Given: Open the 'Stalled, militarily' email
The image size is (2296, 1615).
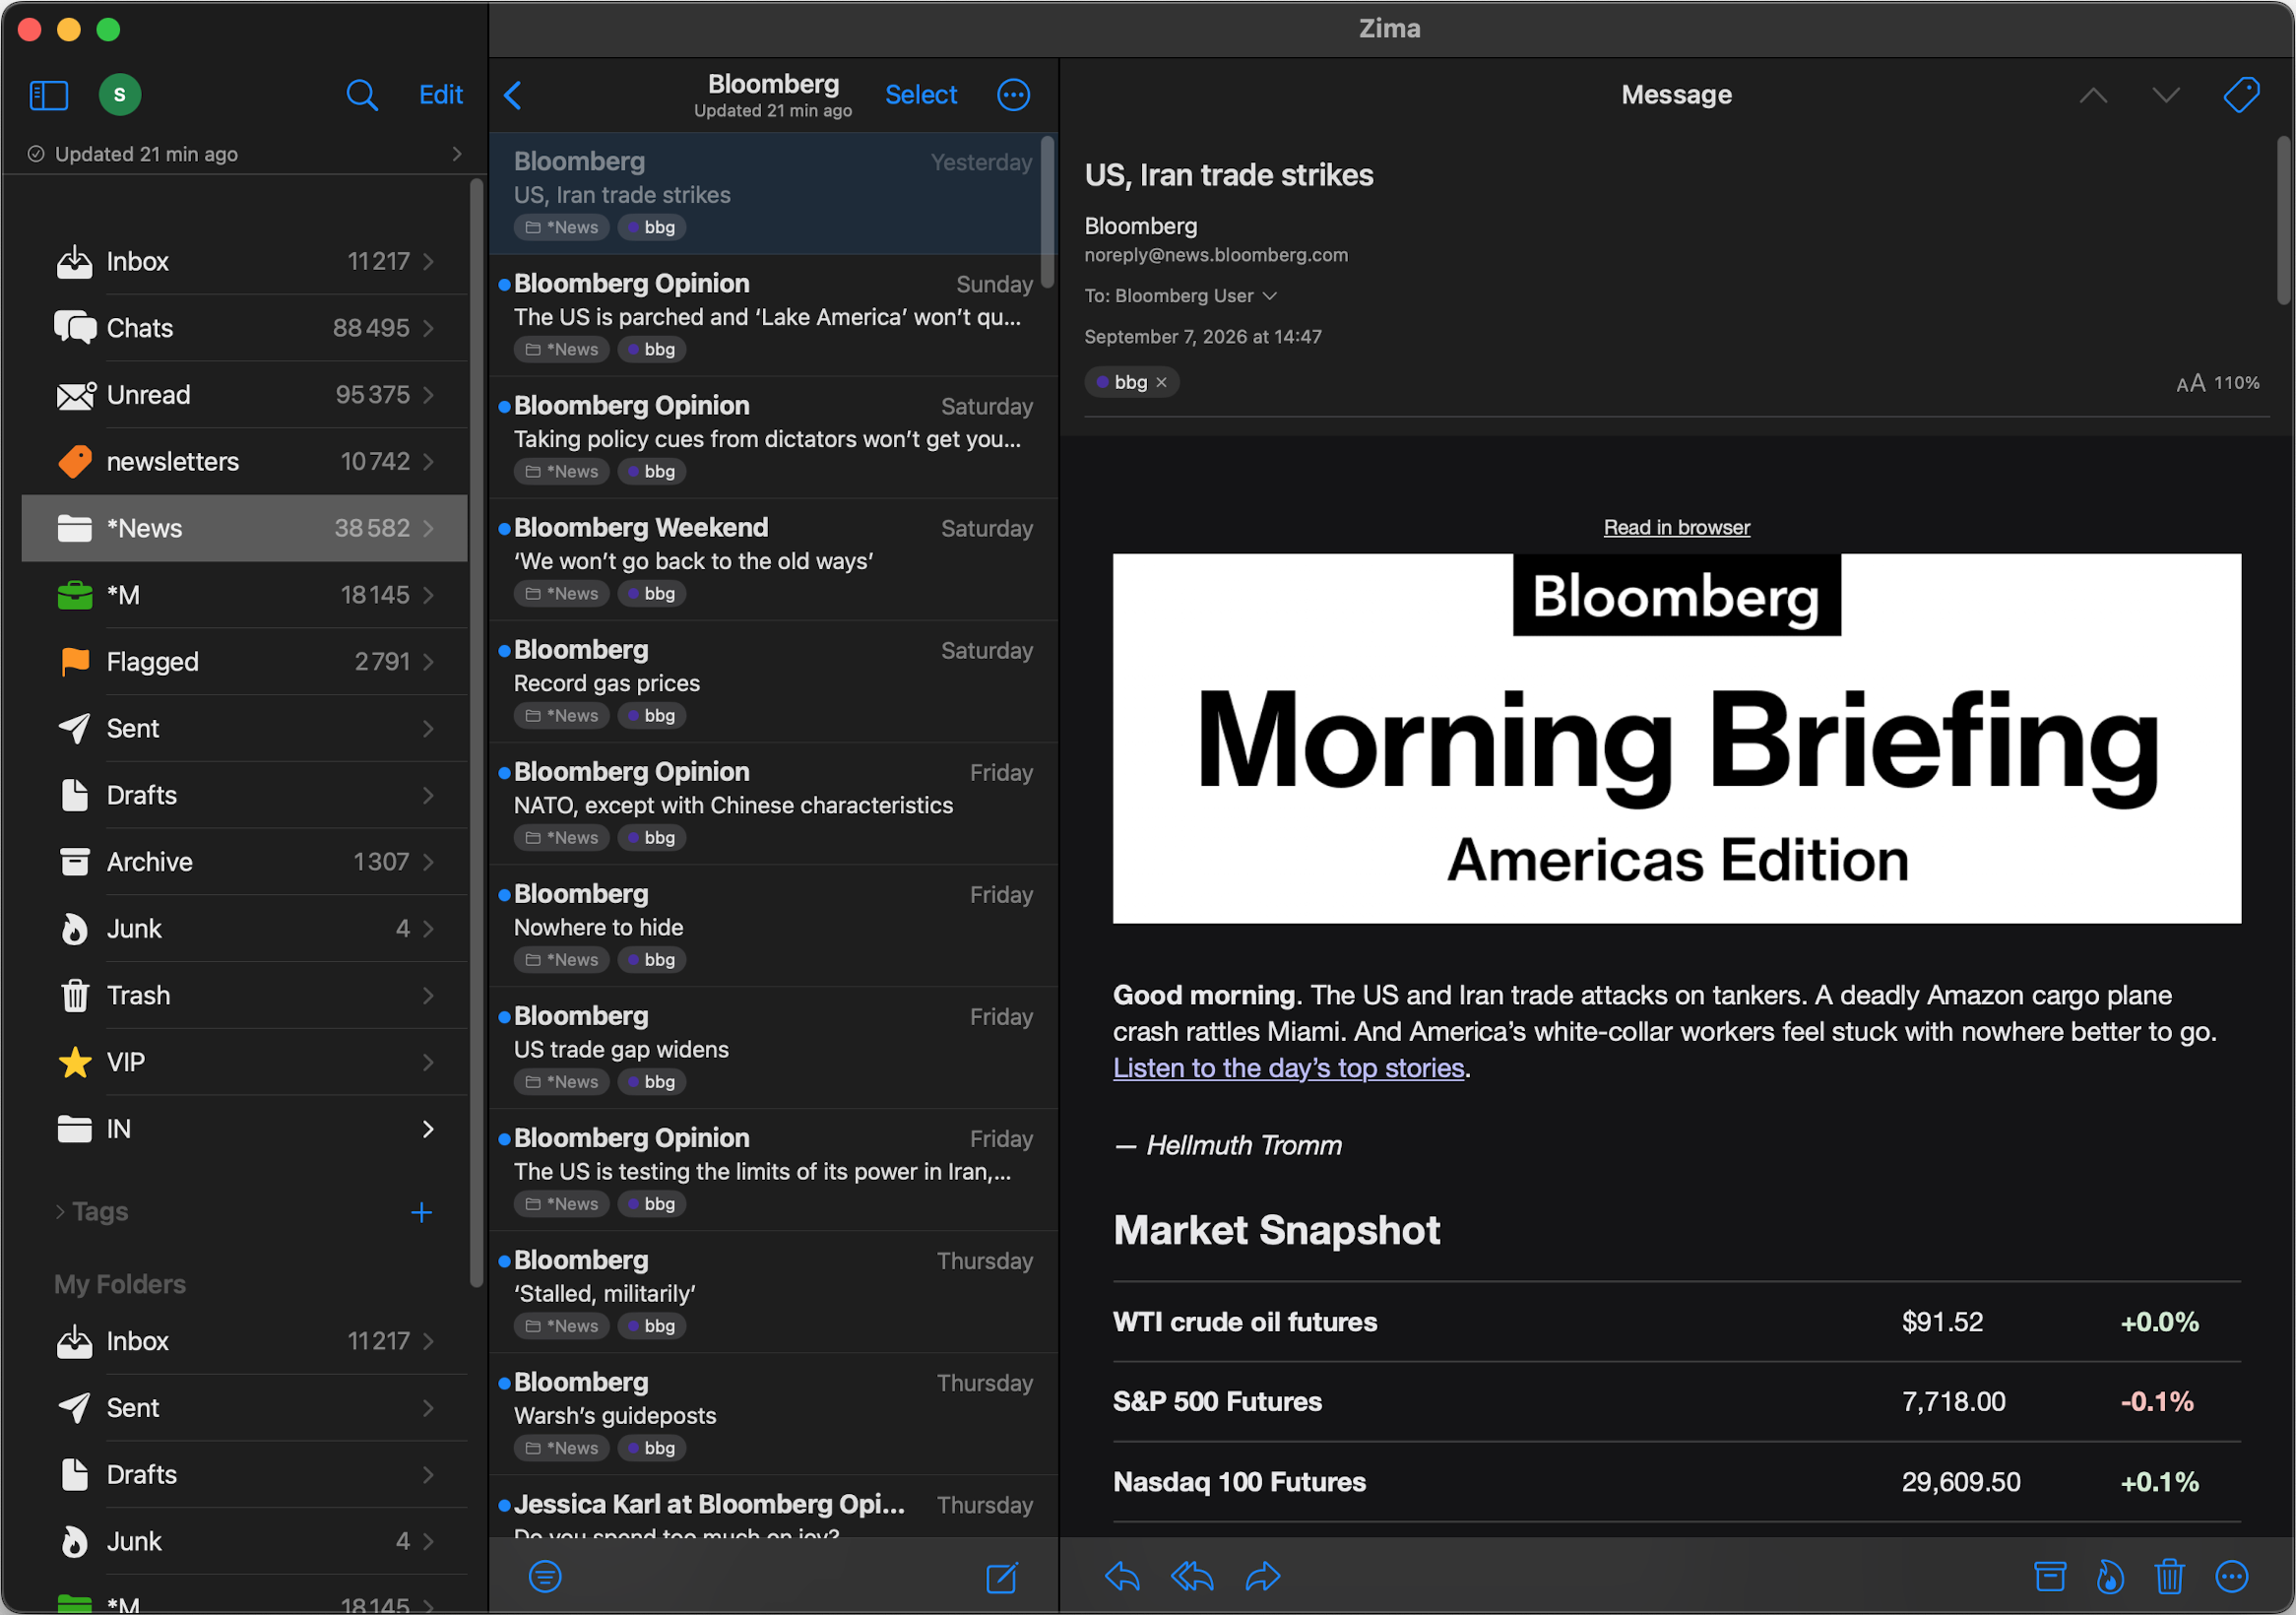Looking at the screenshot, I should (773, 1292).
